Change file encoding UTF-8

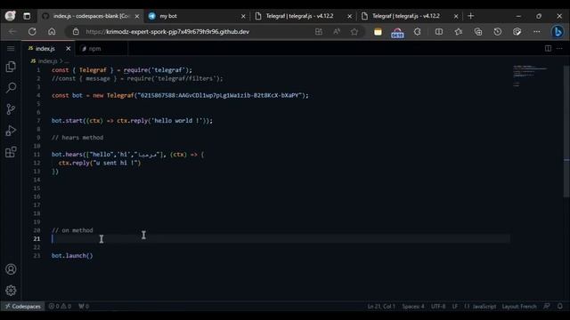(438, 306)
